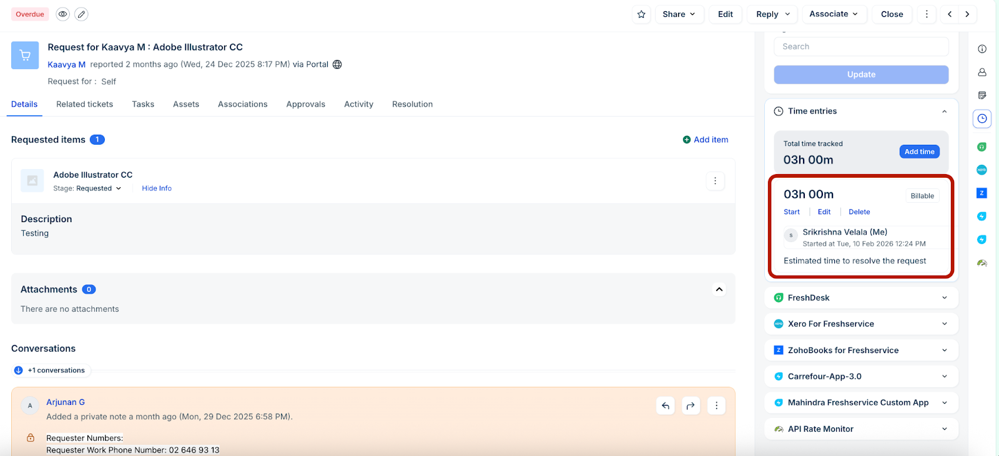This screenshot has width=999, height=456.
Task: Open the Associations tab
Action: point(243,104)
